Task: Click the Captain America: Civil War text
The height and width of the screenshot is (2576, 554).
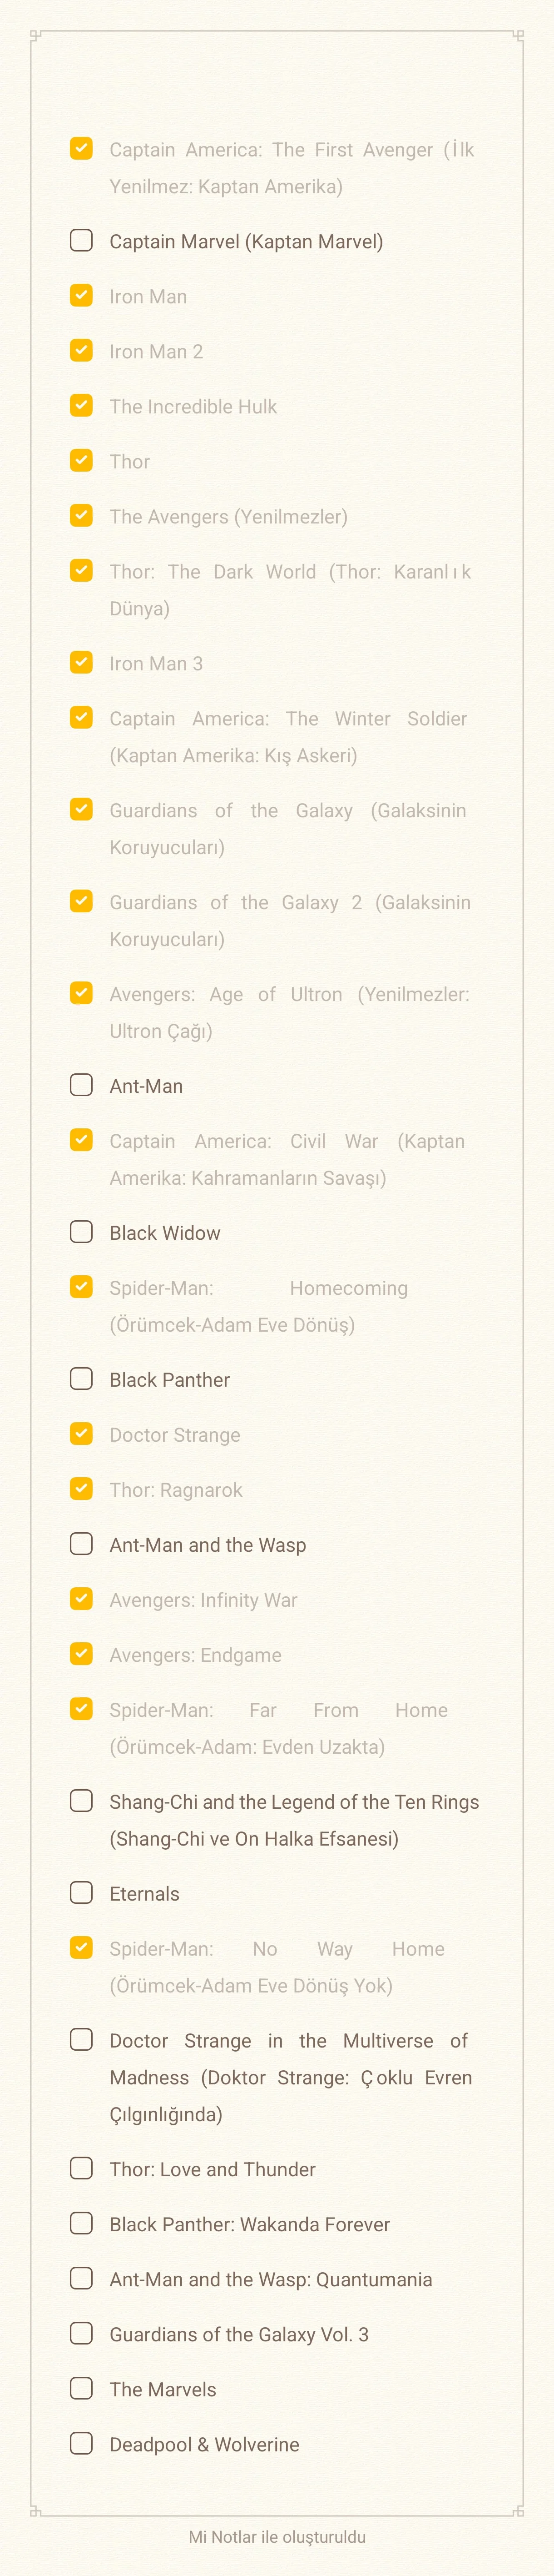Action: tap(287, 1159)
